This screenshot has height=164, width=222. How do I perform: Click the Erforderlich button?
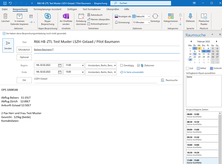(24, 49)
